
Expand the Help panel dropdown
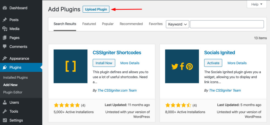pos(256,4)
